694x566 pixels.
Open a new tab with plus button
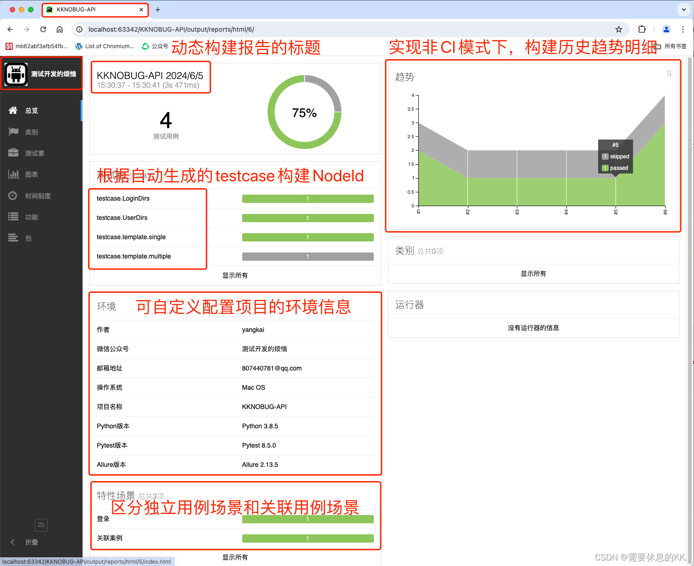[x=158, y=10]
